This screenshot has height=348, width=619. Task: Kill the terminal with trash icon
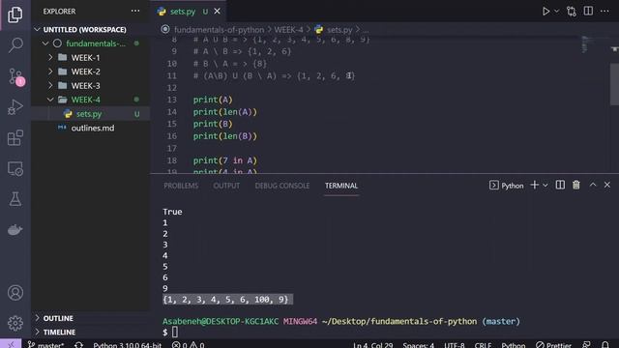tap(576, 185)
